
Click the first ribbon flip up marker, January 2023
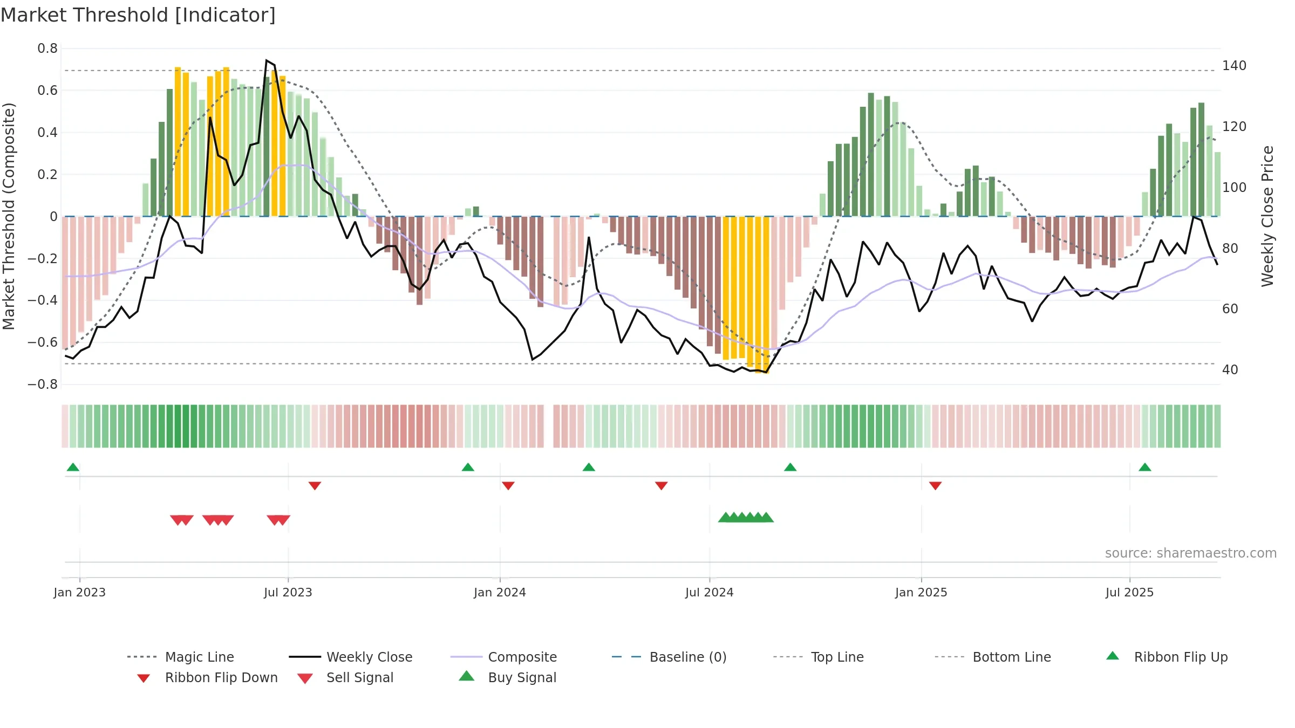tap(73, 467)
